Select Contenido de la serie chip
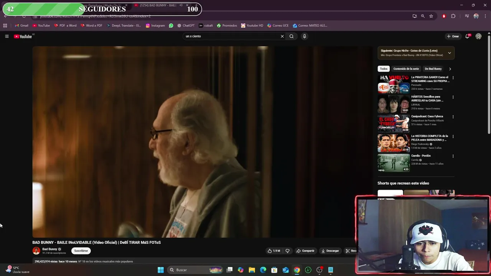The height and width of the screenshot is (276, 491). click(406, 69)
